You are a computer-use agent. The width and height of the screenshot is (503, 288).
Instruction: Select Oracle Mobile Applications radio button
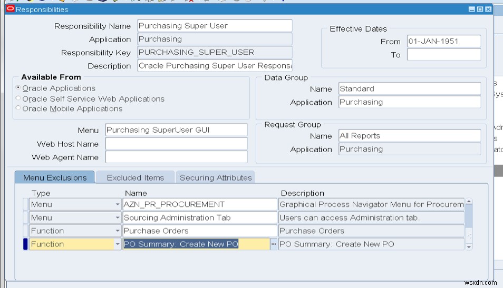18,108
